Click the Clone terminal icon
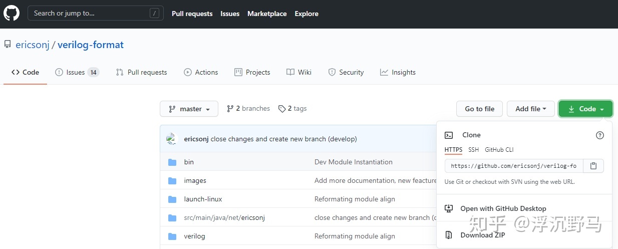 tap(449, 135)
